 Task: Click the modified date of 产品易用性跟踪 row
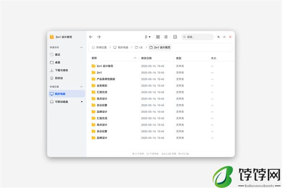click(152, 79)
